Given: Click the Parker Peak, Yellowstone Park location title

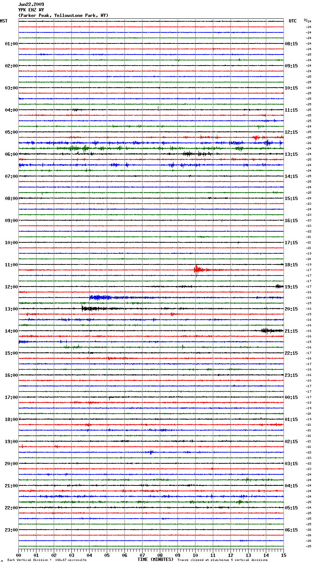Looking at the screenshot, I should (x=63, y=15).
